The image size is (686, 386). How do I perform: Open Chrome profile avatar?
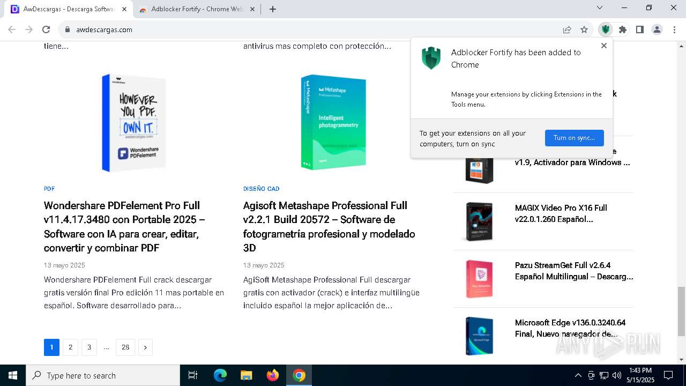(x=657, y=29)
